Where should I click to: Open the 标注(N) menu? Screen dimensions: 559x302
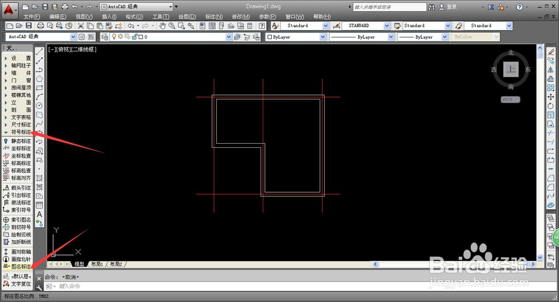coord(214,17)
